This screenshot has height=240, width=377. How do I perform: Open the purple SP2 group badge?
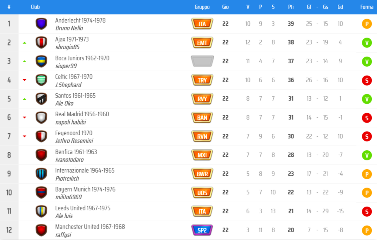(x=202, y=230)
